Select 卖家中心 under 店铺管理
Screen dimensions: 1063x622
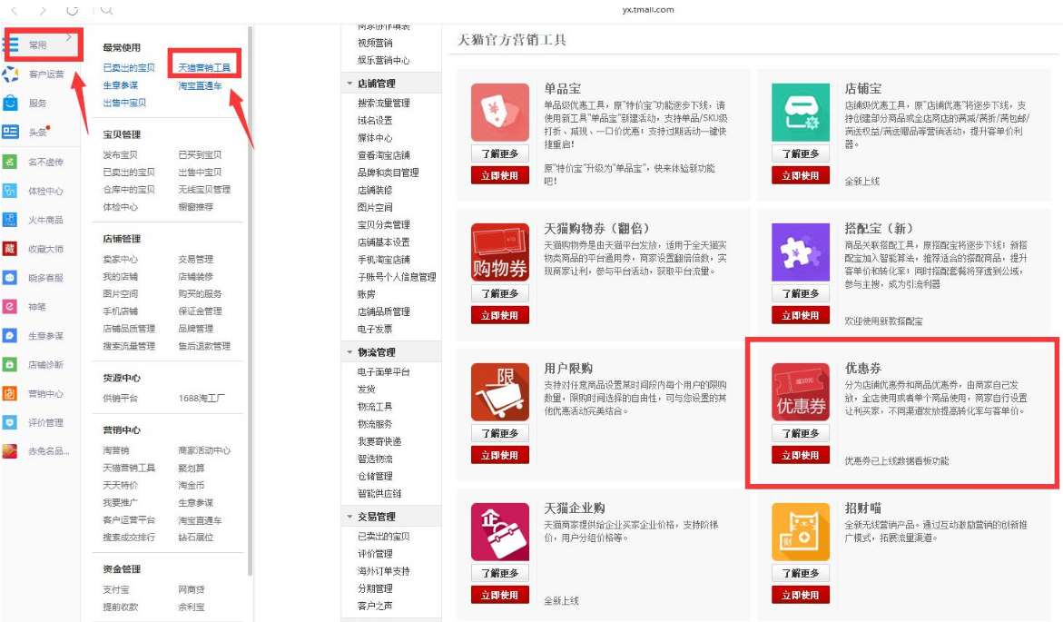[x=120, y=259]
